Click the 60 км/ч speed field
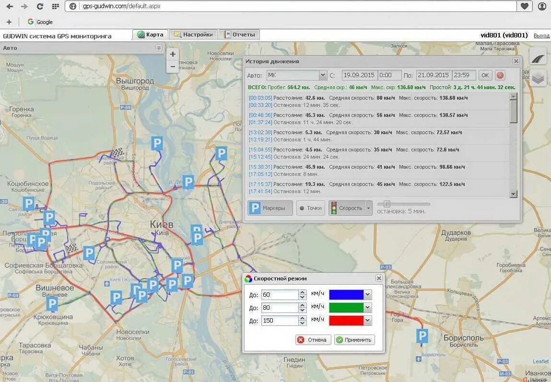 pyautogui.click(x=280, y=295)
